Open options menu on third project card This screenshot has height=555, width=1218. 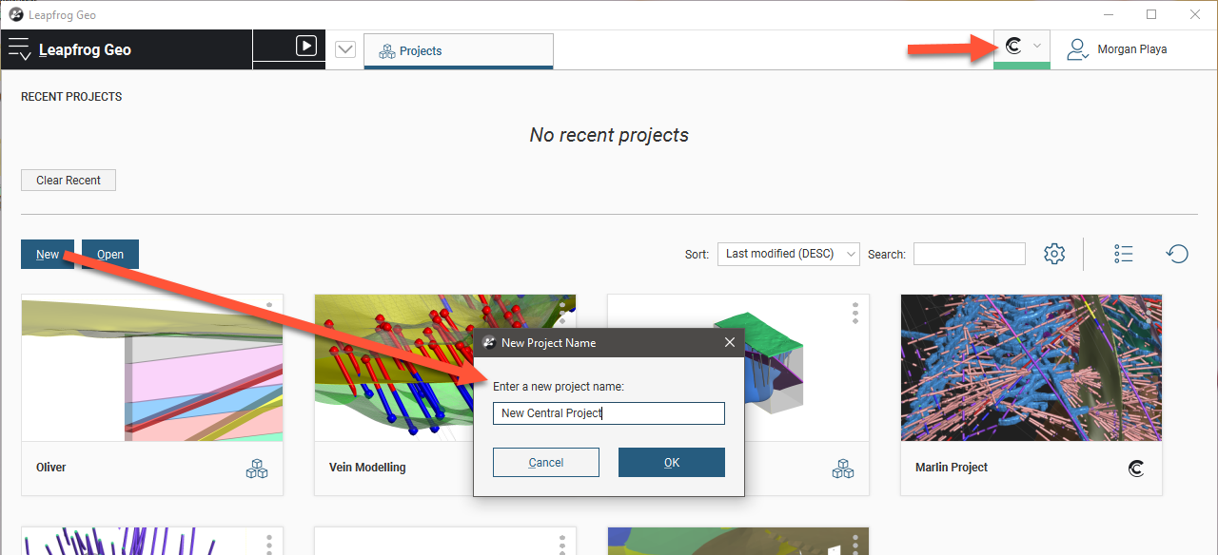(855, 313)
